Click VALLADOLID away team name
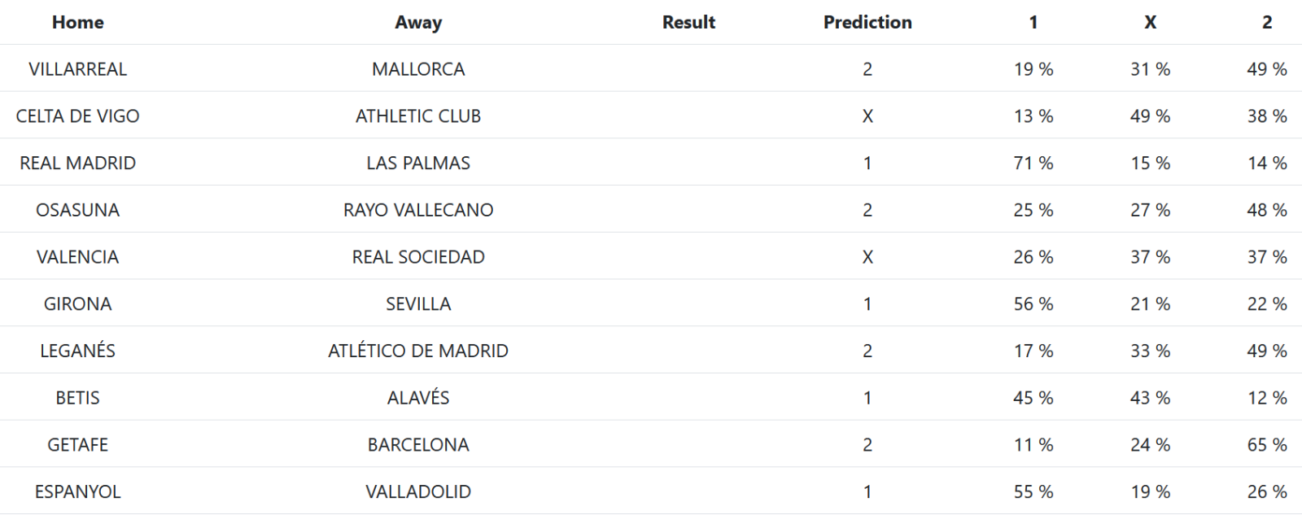 pyautogui.click(x=418, y=491)
